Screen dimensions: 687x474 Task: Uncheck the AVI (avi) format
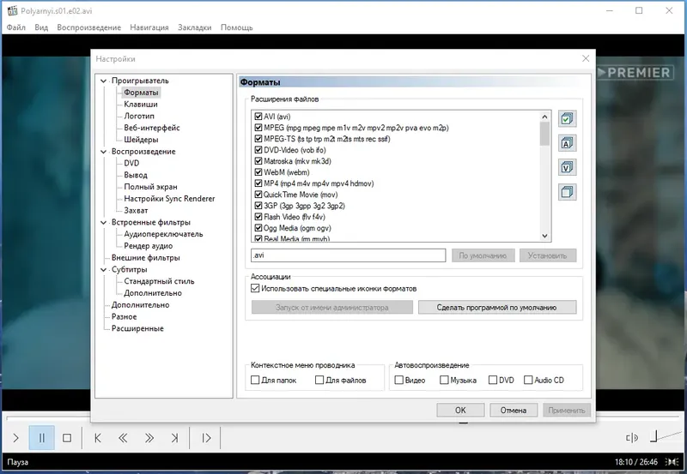[x=258, y=117]
